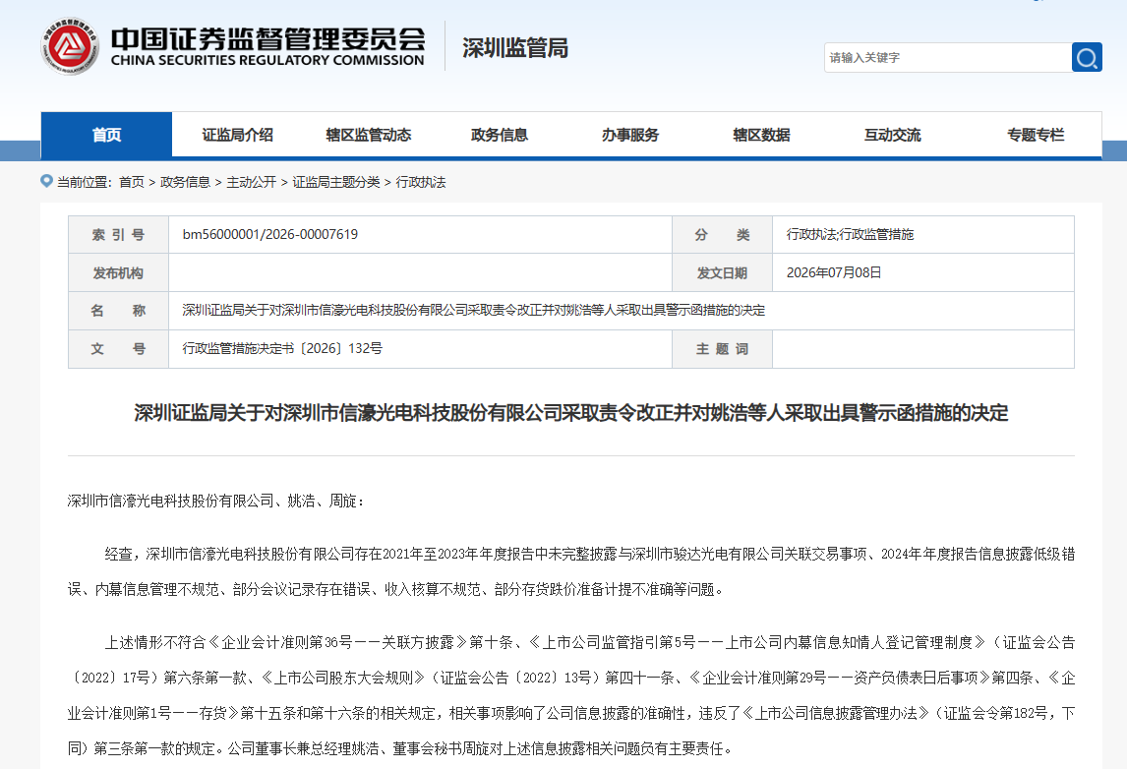The height and width of the screenshot is (769, 1127).
Task: Open the 办事服务 menu
Action: pyautogui.click(x=629, y=135)
